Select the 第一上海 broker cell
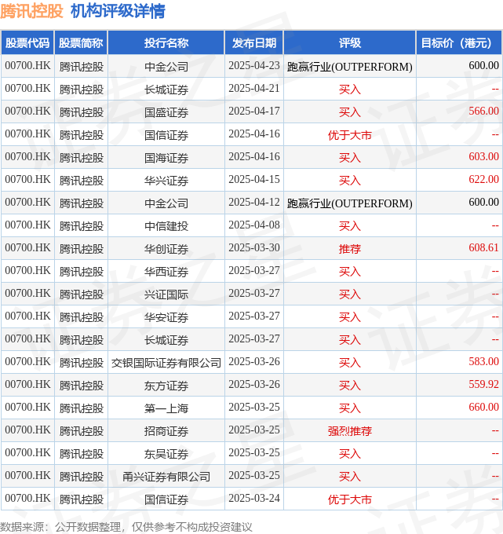 166,408
